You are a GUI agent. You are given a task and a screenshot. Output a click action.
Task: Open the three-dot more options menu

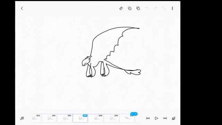pyautogui.click(x=172, y=8)
